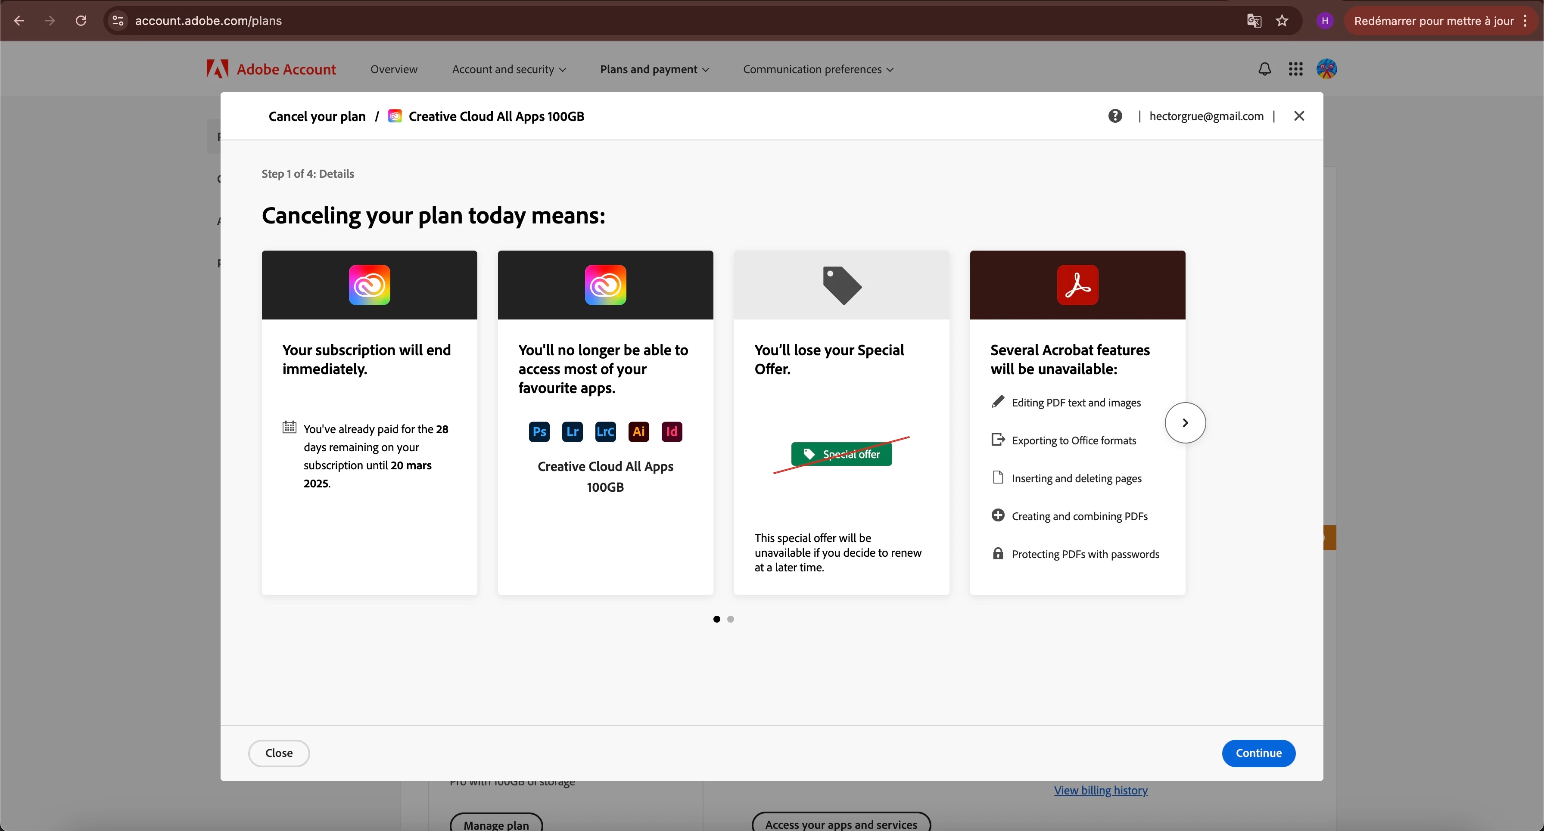Open the Adobe apps grid launcher

click(x=1295, y=69)
